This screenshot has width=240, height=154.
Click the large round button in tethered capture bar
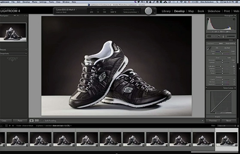[148, 11]
